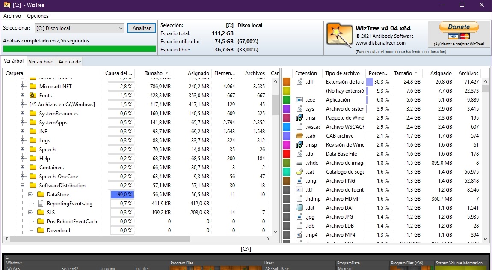Image resolution: width=492 pixels, height=270 pixels.
Task: Click the .ttf Archivo de fuente icon
Action: pos(300,190)
